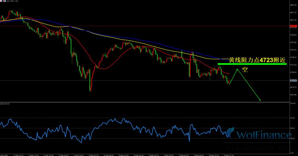Click the green arrow tip pointing downward
Screen dimensions: 298x156
[260, 100]
